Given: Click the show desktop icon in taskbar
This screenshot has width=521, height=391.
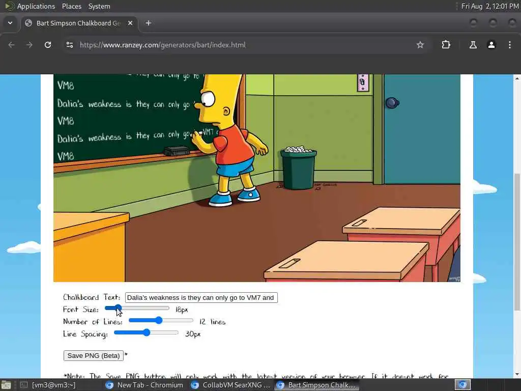Looking at the screenshot, I should (6, 385).
